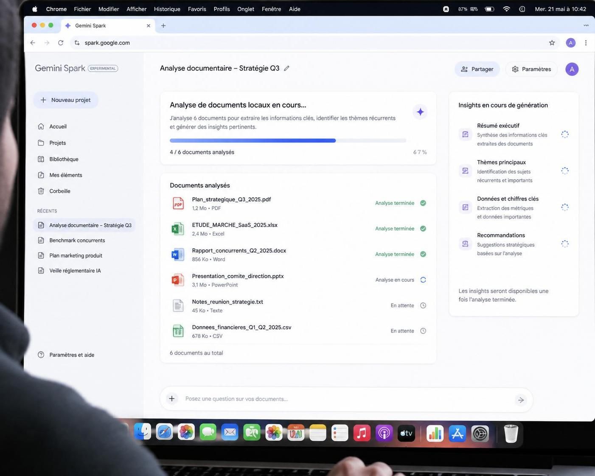Open Chrome's three-dot menu
The height and width of the screenshot is (476, 595).
tap(586, 43)
